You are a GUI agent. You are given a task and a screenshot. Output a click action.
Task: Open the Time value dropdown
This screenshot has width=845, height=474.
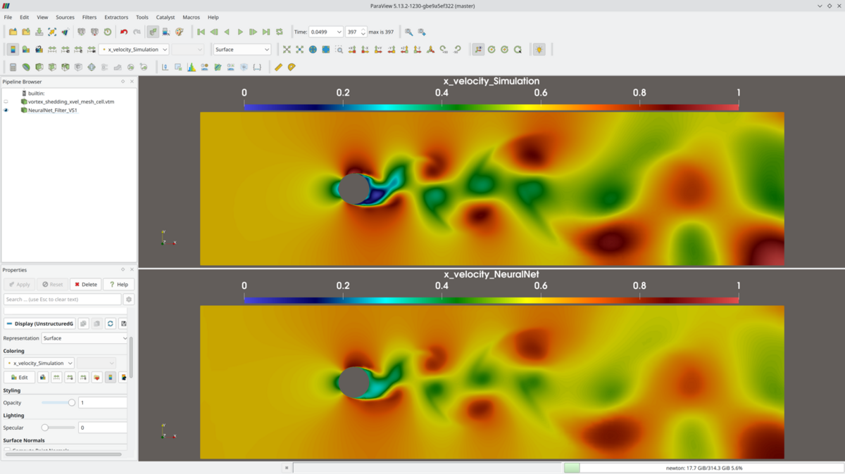(x=339, y=32)
